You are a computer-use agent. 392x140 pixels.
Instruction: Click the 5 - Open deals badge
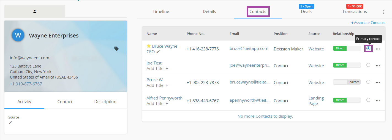click(306, 6)
